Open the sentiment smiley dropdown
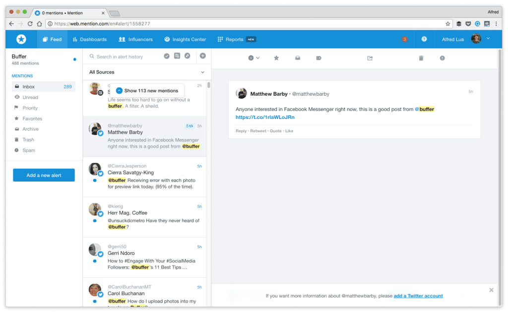The width and height of the screenshot is (508, 312). pos(254,58)
